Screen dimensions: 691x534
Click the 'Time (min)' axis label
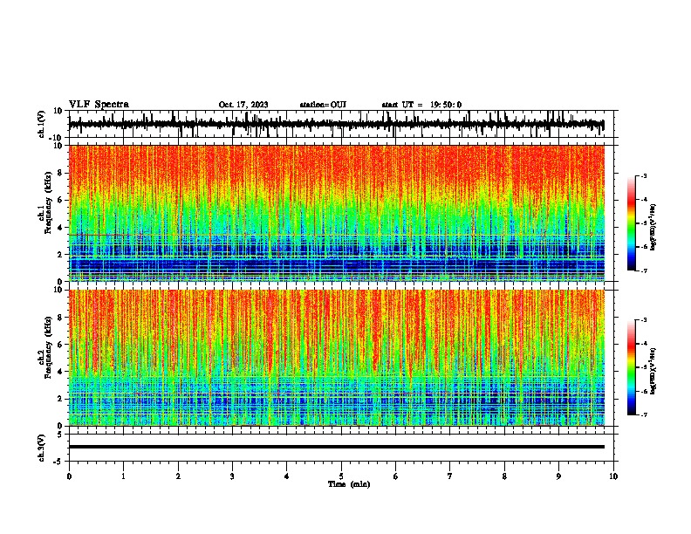pyautogui.click(x=349, y=484)
